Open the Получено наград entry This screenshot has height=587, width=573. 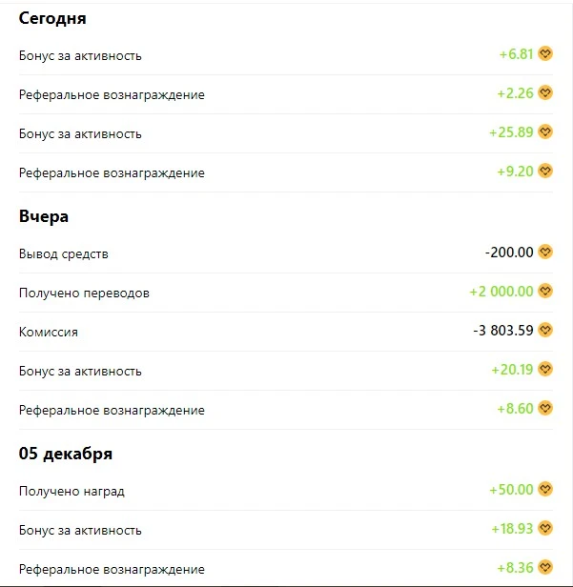286,491
